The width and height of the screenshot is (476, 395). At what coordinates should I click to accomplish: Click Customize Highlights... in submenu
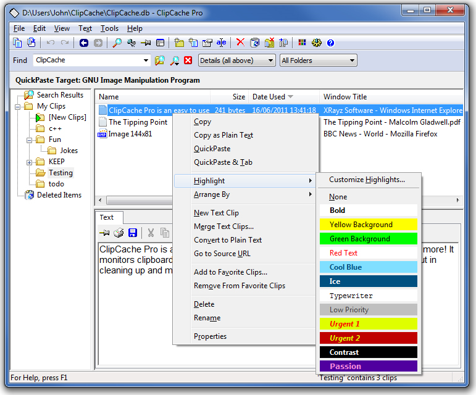click(367, 180)
